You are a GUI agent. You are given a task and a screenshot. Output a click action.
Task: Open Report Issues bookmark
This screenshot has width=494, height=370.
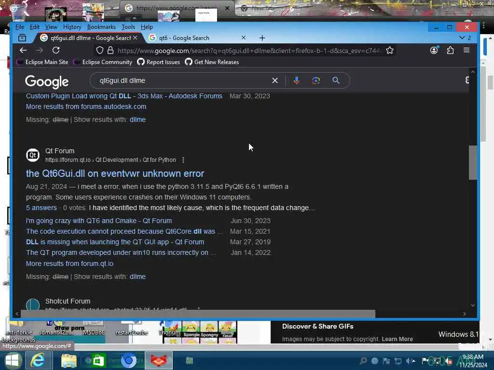click(x=159, y=62)
